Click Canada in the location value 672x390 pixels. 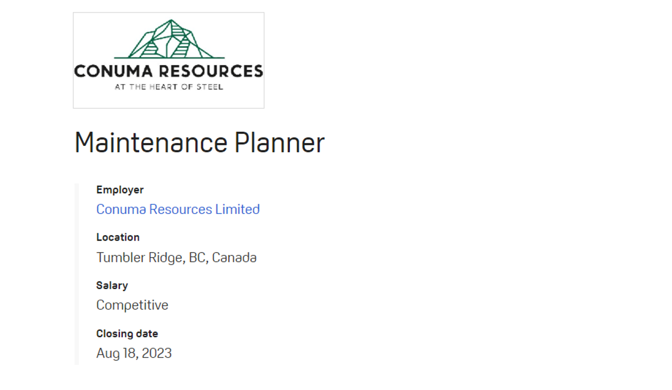(x=234, y=258)
